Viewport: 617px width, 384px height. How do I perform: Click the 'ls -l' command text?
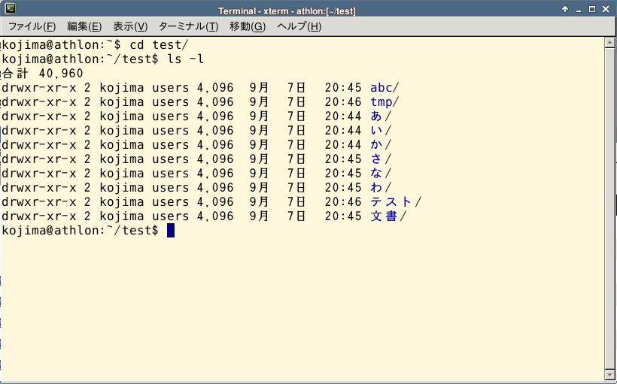click(x=186, y=59)
